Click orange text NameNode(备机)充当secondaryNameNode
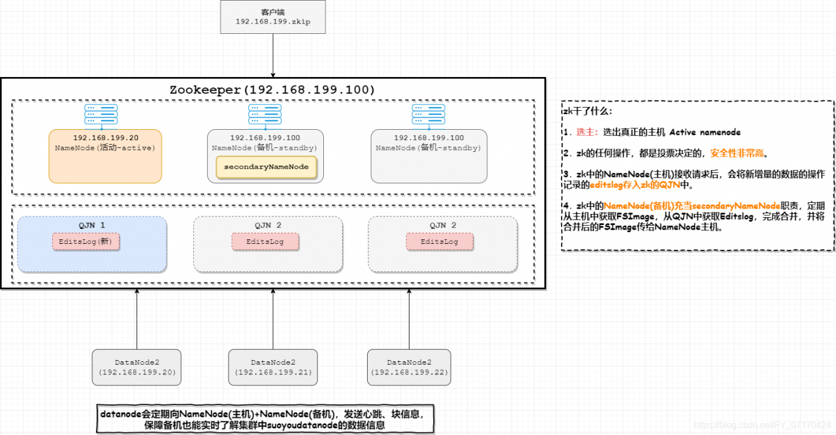 [692, 206]
